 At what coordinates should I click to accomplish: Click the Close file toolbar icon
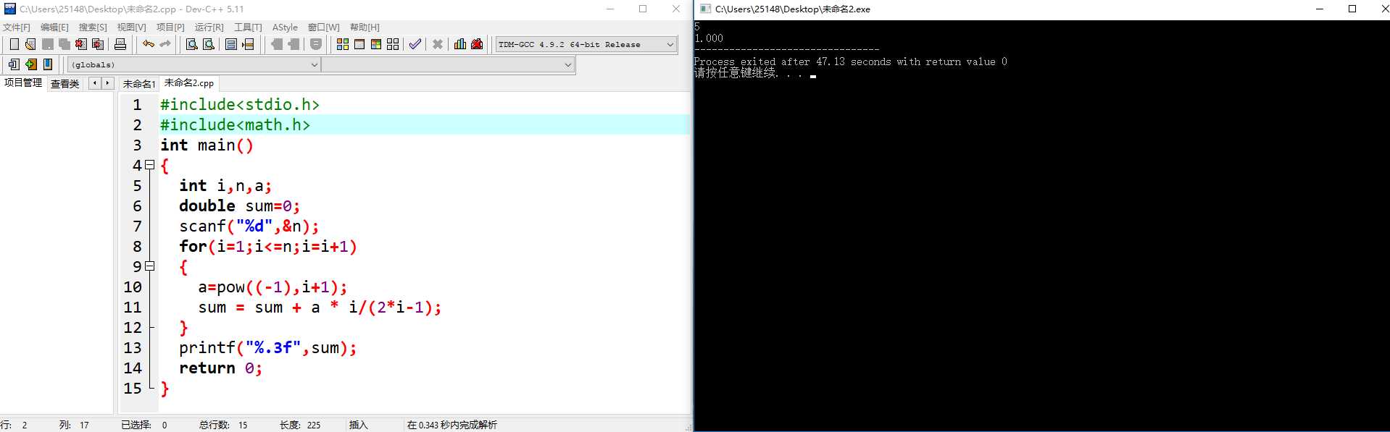coord(81,44)
